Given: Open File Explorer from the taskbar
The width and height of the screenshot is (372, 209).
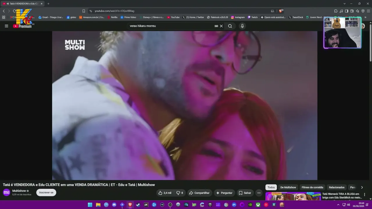Looking at the screenshot, I should click(x=98, y=205).
